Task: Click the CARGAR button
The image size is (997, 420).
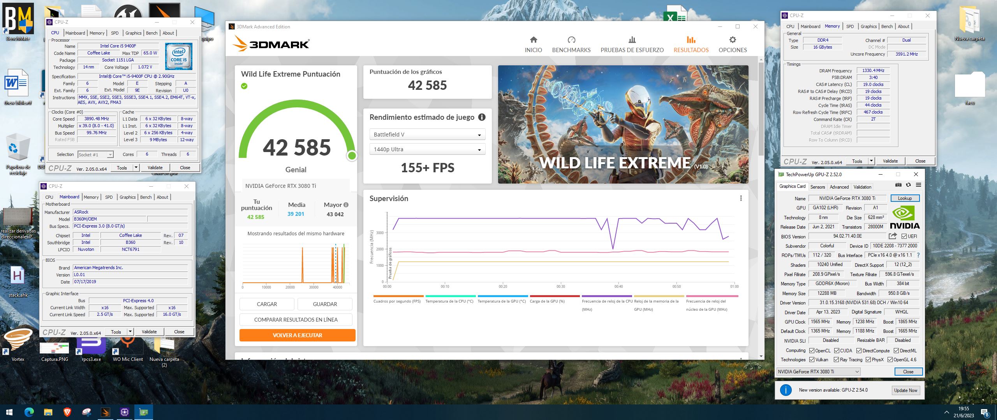Action: [x=267, y=304]
